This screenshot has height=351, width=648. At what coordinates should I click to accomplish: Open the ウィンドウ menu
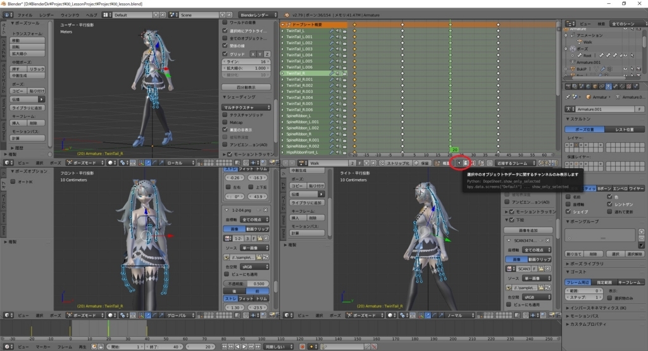pos(70,15)
